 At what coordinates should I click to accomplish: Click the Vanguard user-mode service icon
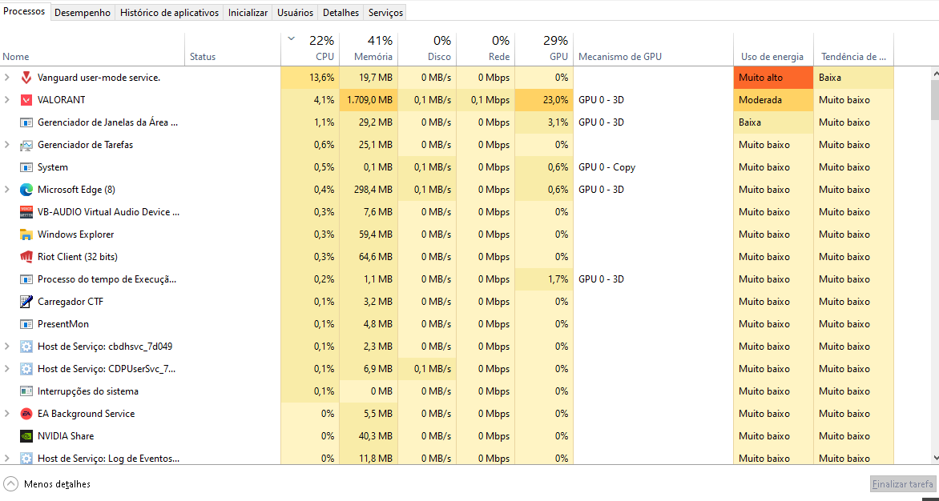26,78
